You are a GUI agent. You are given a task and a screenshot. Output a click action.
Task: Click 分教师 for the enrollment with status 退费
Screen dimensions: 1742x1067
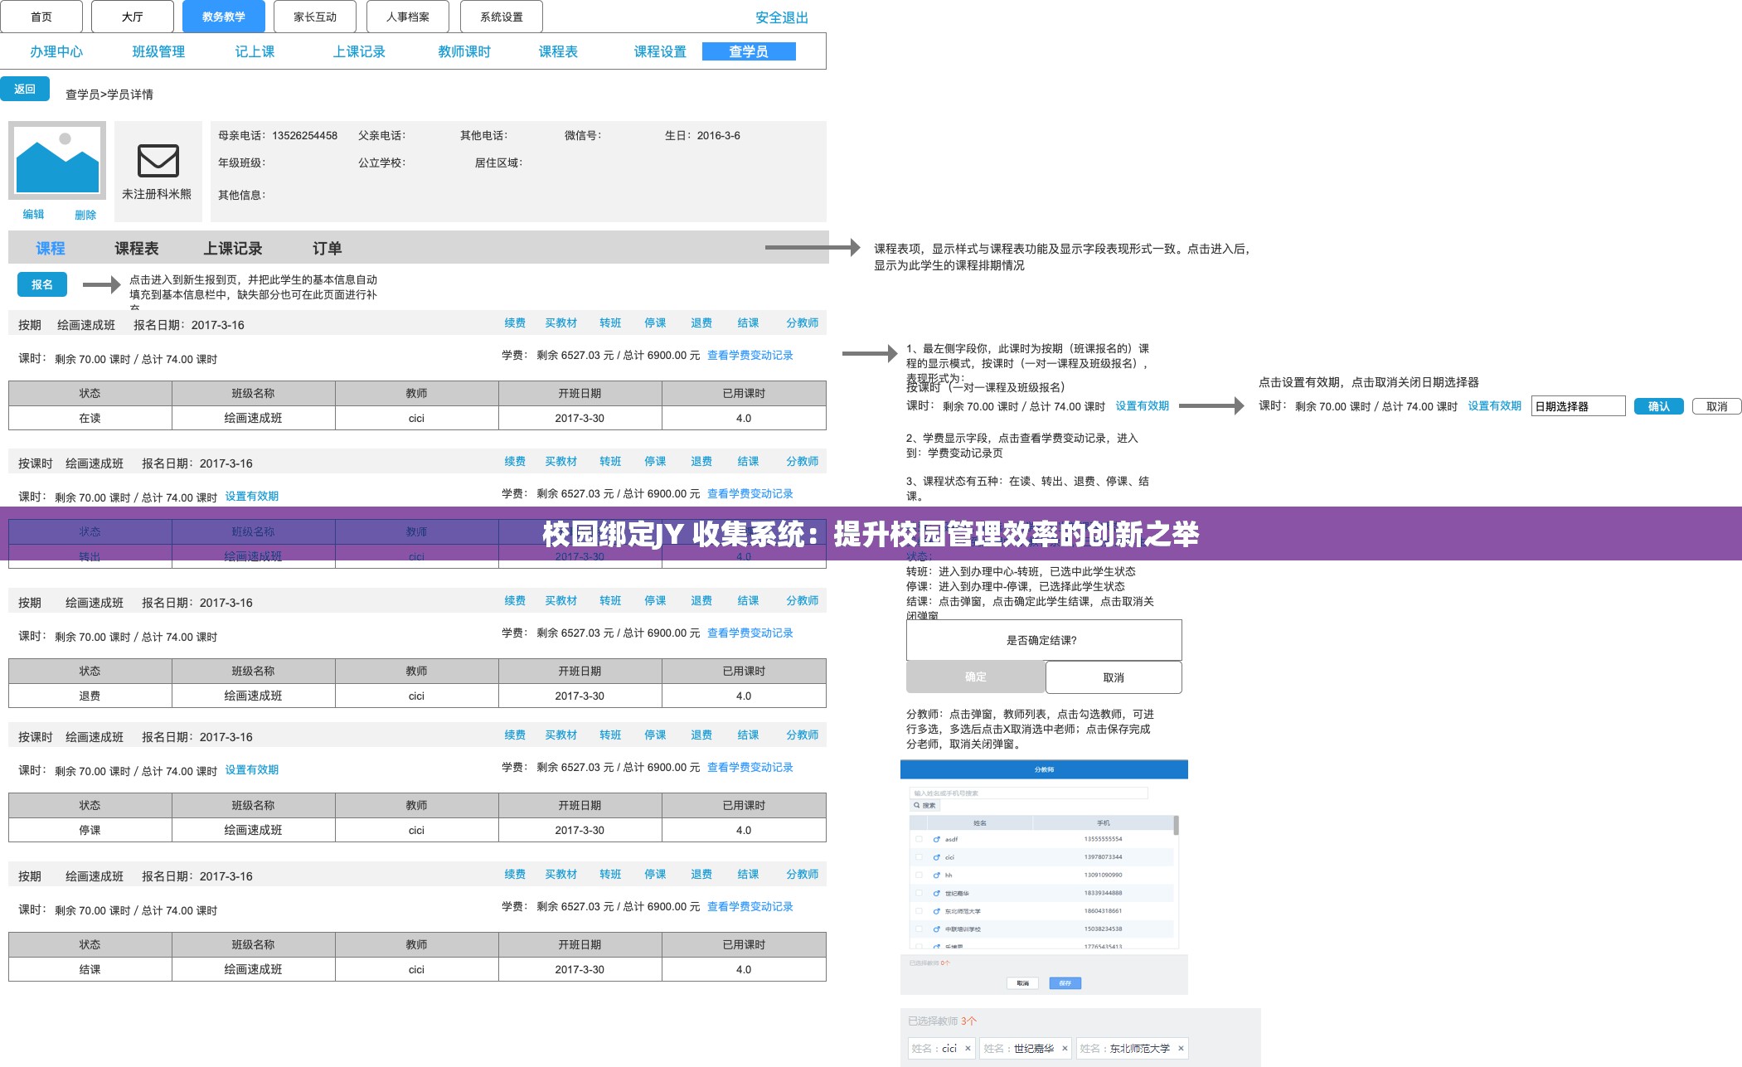tap(802, 600)
